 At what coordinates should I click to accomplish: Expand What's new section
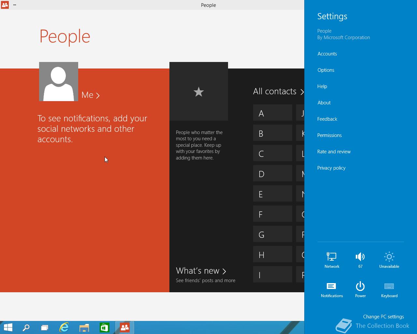tap(201, 271)
